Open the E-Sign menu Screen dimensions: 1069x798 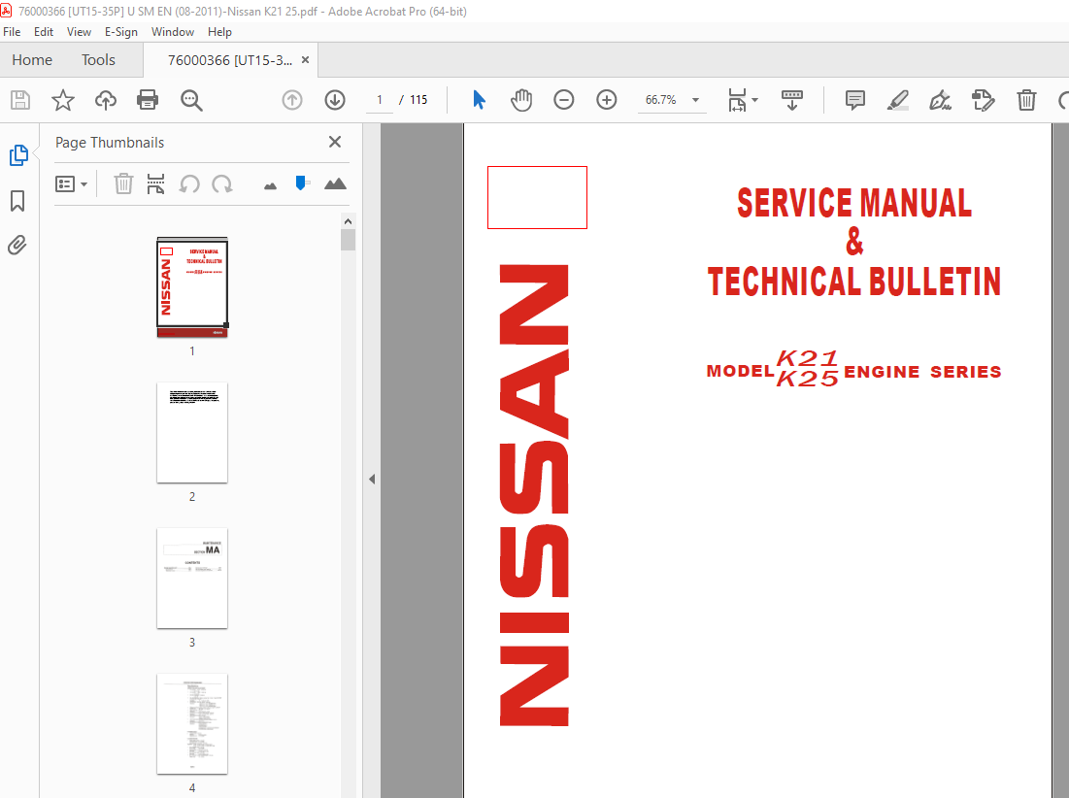[121, 32]
